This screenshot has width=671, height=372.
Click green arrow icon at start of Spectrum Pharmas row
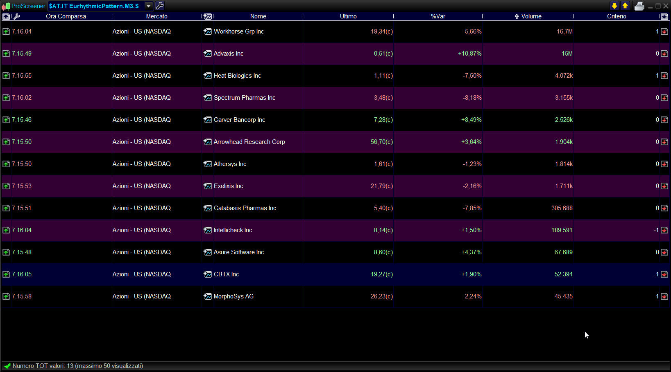6,98
